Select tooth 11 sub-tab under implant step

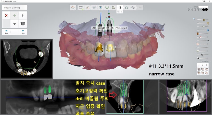121,12
